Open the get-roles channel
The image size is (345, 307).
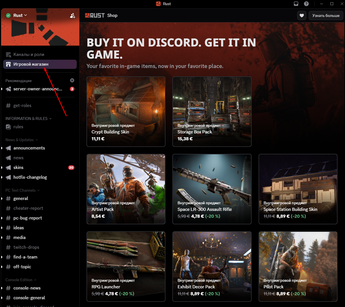tap(40, 106)
